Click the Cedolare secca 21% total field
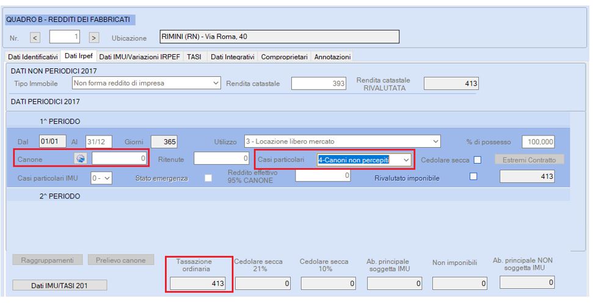 (263, 283)
